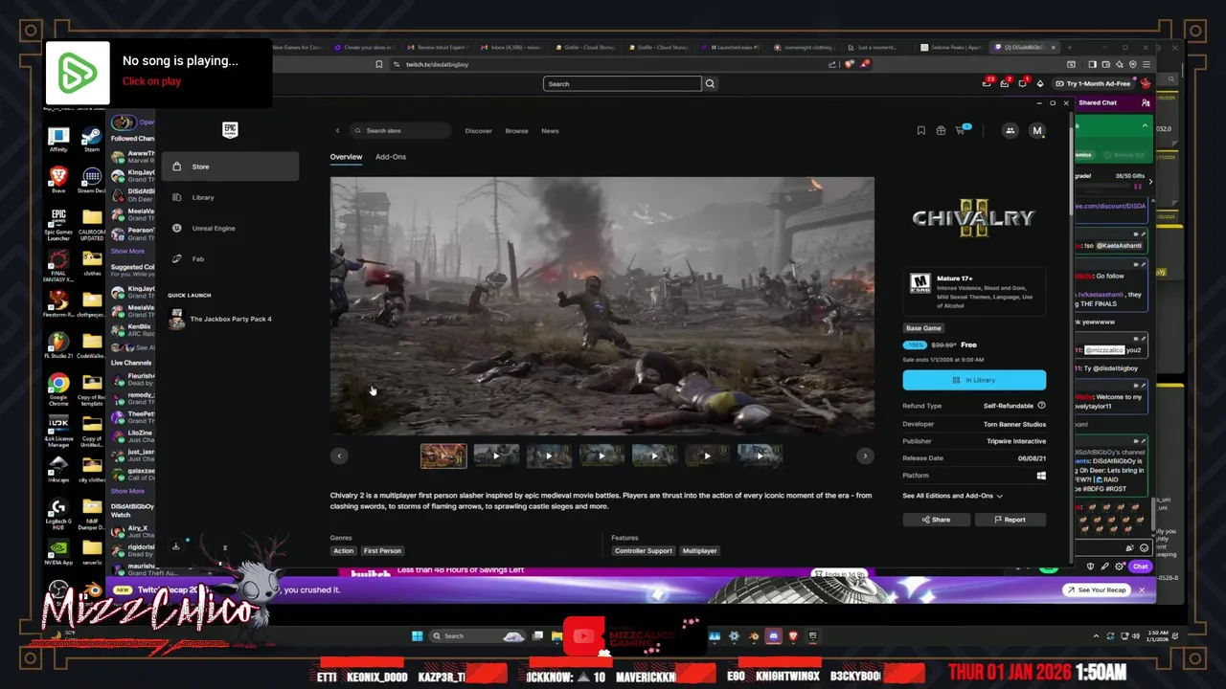Screen dimensions: 1226x689
Task: Click the Twitch Search input field
Action: pyautogui.click(x=623, y=83)
